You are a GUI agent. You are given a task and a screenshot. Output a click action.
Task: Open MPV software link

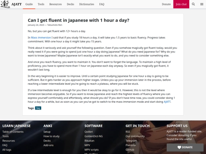[87, 145]
